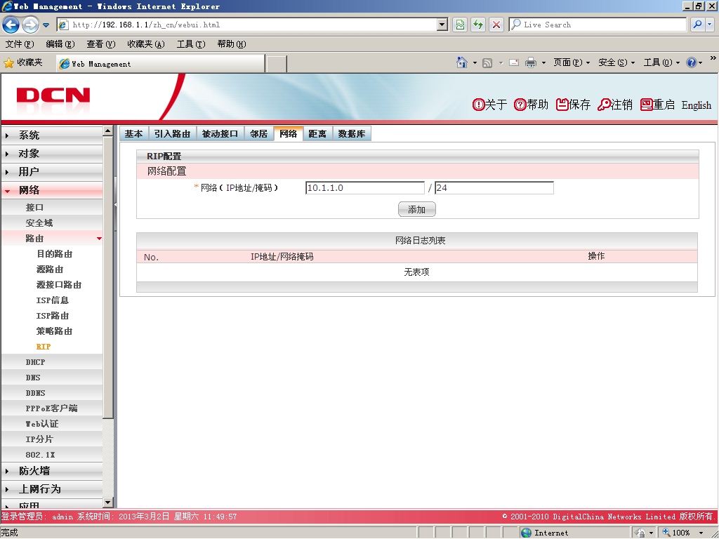This screenshot has height=539, width=719.
Task: Expand the 系统 sidebar section
Action: [x=52, y=135]
